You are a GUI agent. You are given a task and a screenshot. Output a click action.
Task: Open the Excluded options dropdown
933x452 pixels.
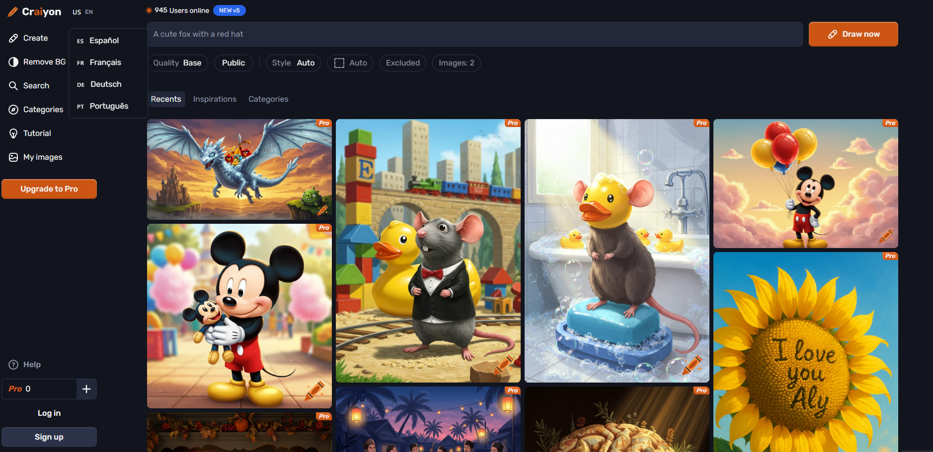403,63
